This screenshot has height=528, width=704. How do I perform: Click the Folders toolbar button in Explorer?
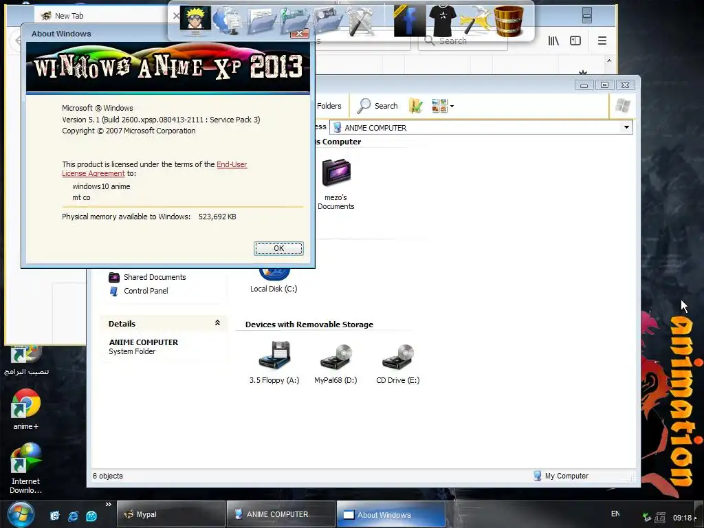(x=329, y=106)
